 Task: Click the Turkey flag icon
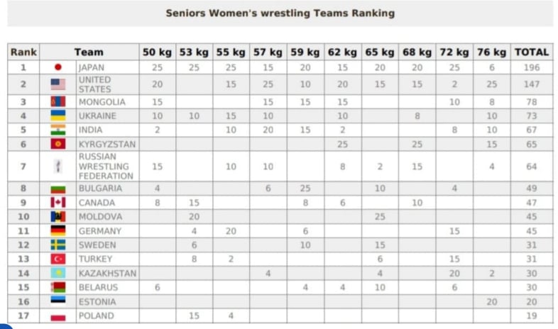pos(58,259)
